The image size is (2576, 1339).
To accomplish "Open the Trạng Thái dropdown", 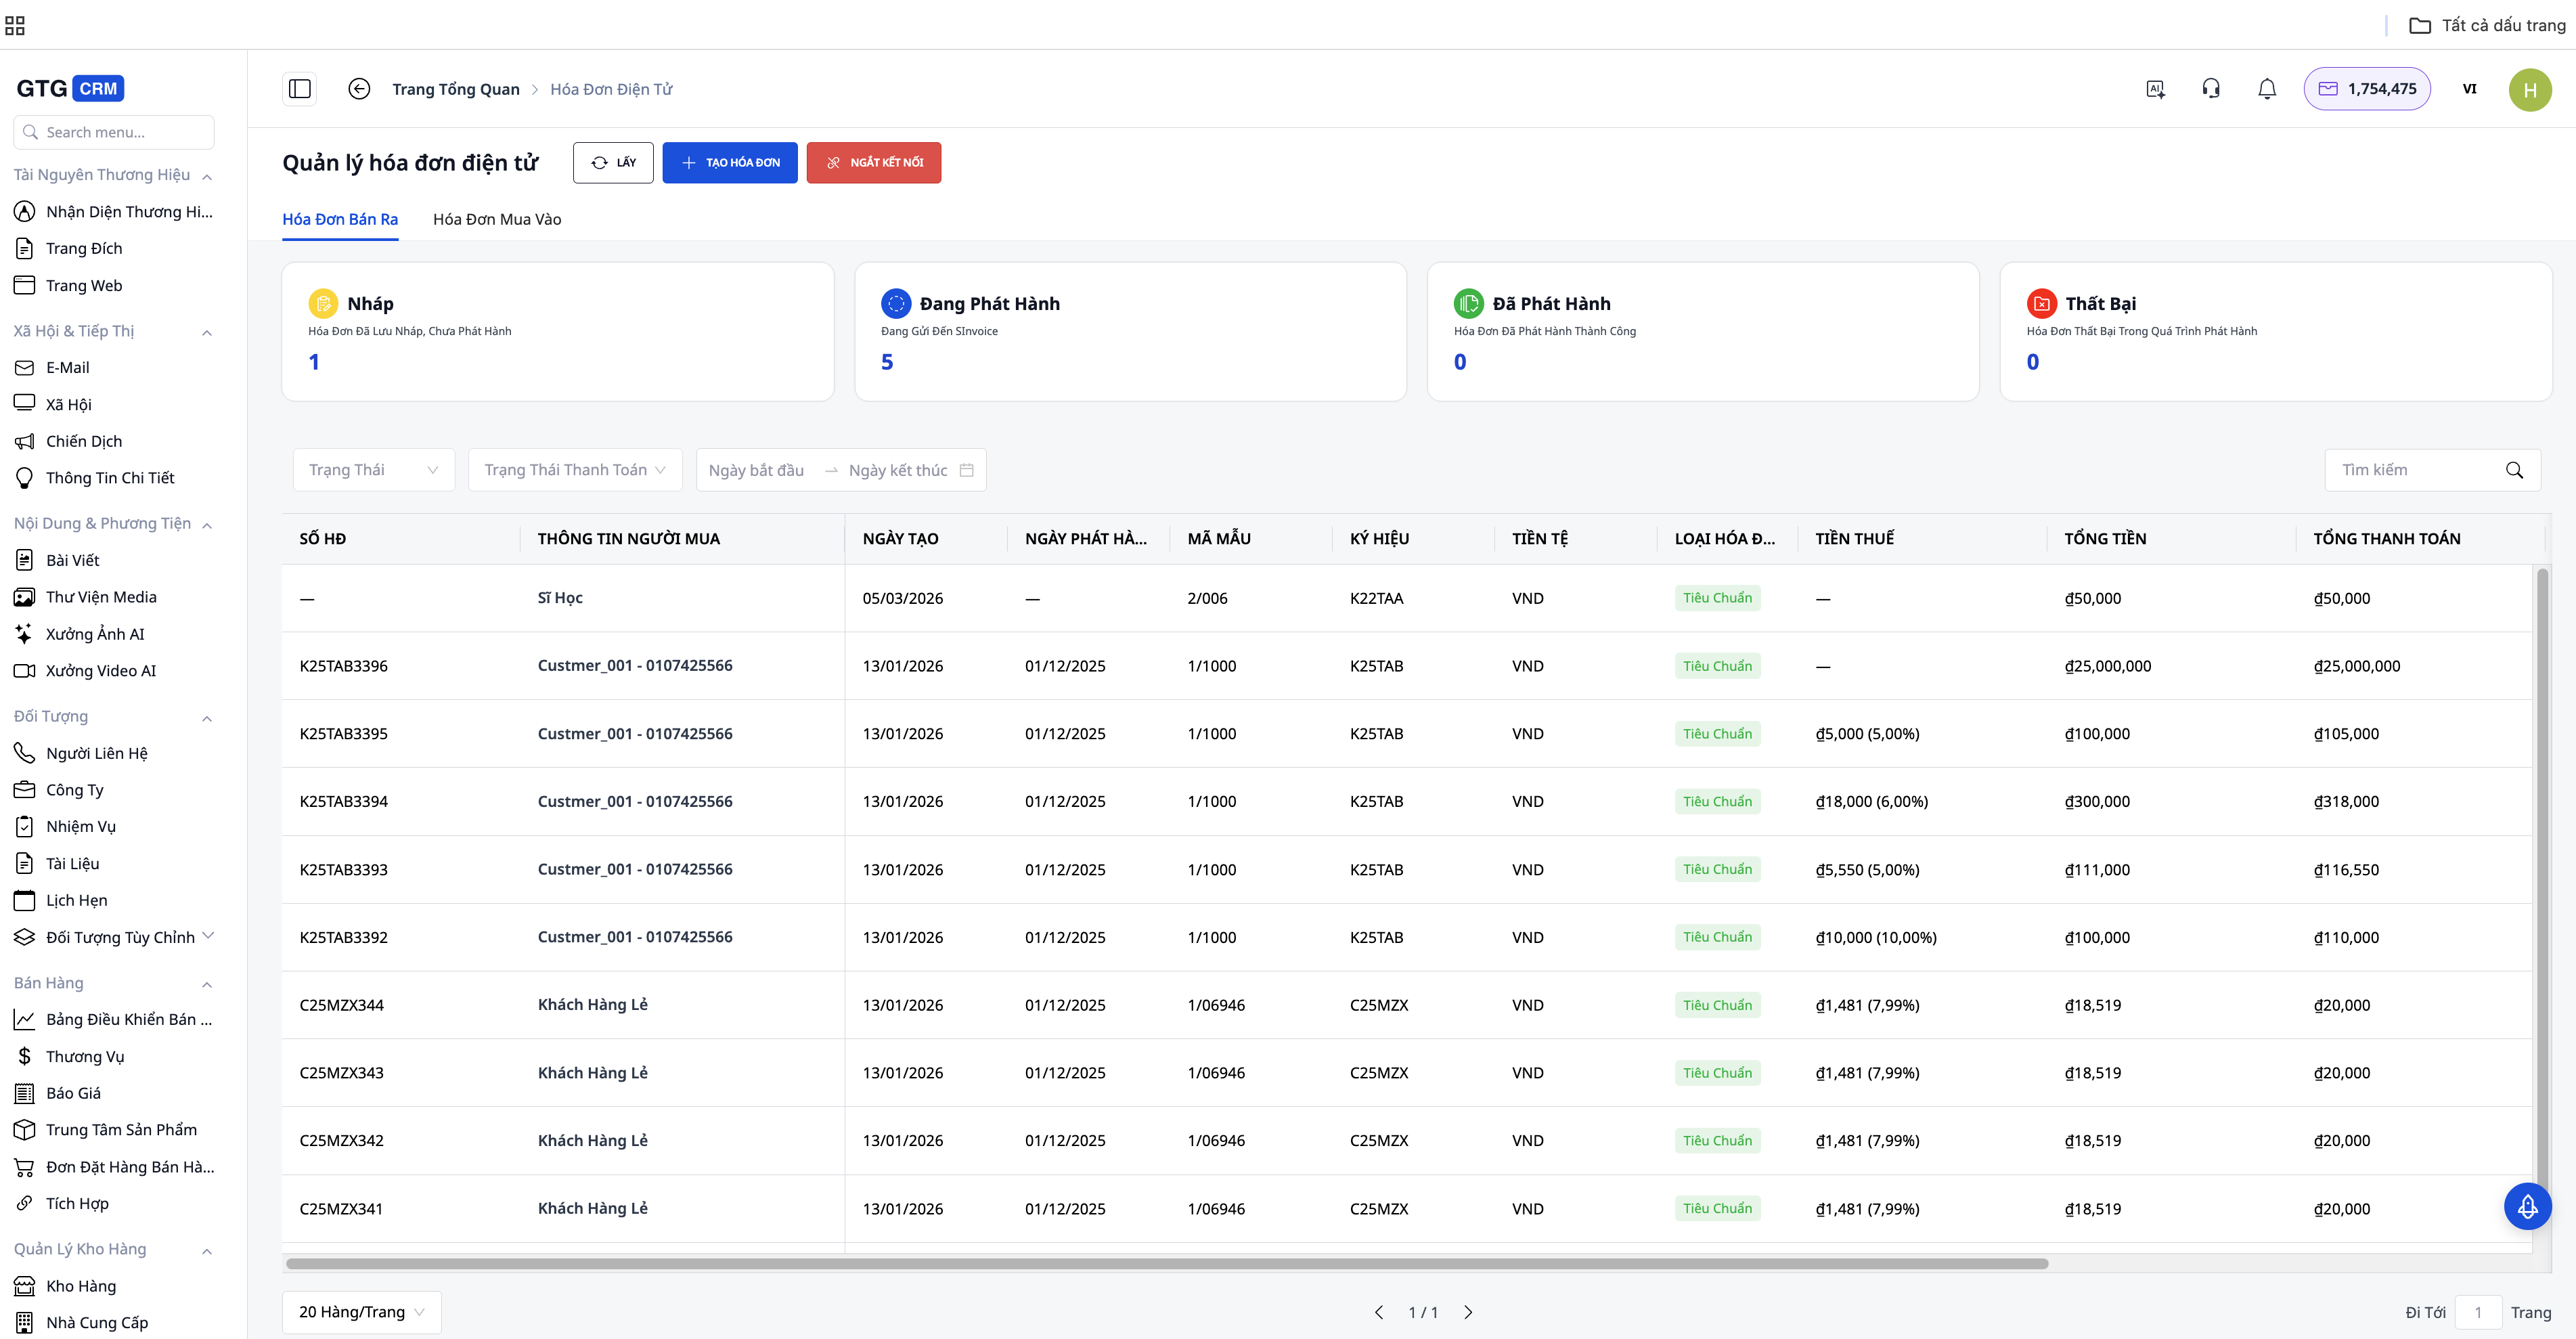I will [x=373, y=470].
